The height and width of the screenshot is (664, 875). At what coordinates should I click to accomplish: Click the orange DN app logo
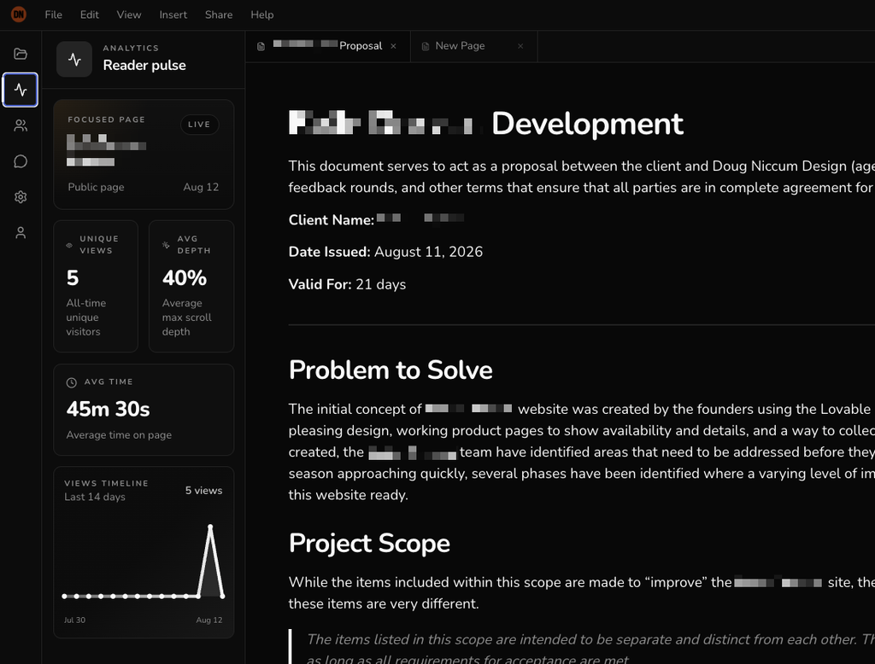[19, 15]
